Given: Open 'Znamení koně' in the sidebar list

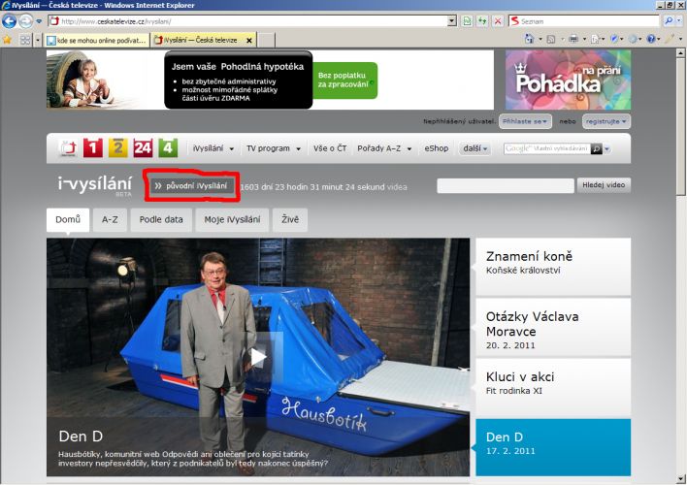Looking at the screenshot, I should 553,267.
